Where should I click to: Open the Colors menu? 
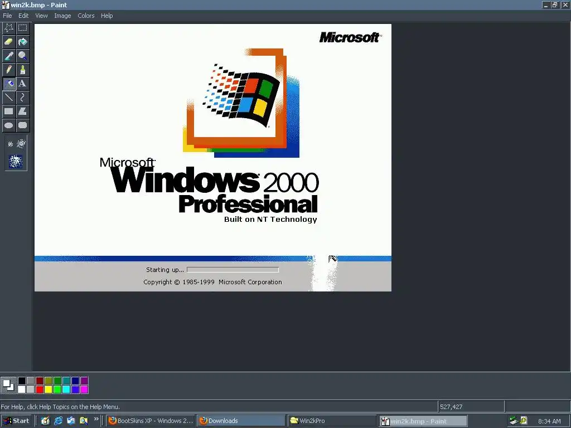[x=86, y=16]
